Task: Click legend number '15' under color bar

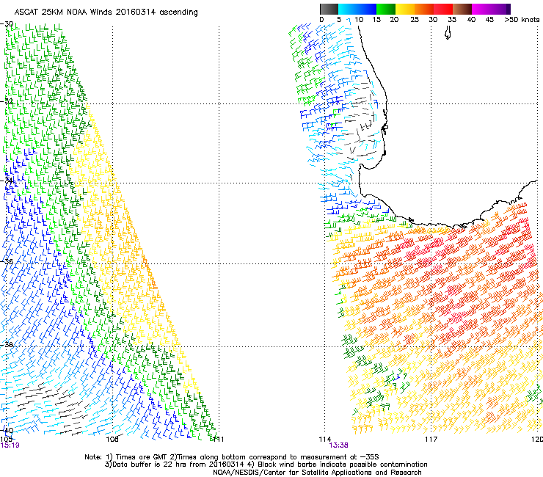Action: [x=376, y=20]
